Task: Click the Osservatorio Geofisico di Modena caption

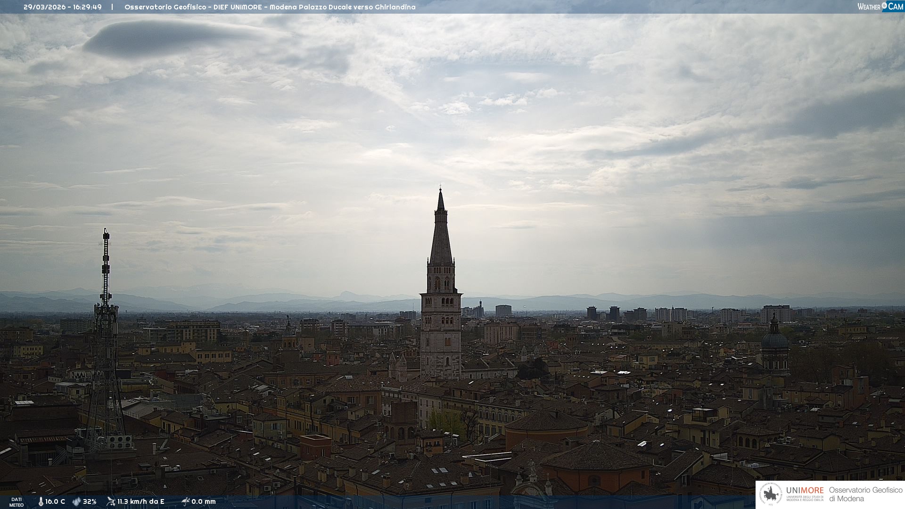Action: (x=865, y=494)
